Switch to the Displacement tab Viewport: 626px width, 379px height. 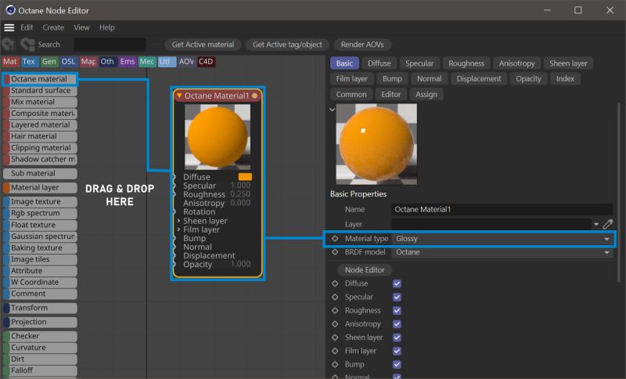point(479,78)
